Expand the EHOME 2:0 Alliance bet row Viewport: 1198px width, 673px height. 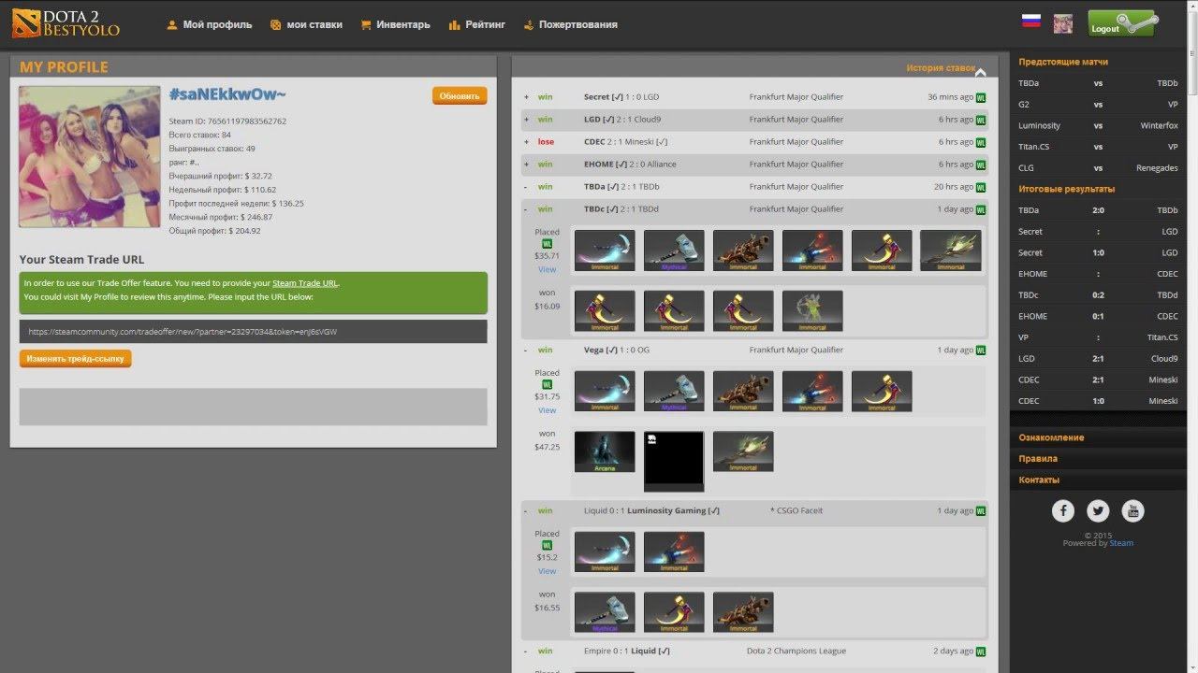(526, 165)
